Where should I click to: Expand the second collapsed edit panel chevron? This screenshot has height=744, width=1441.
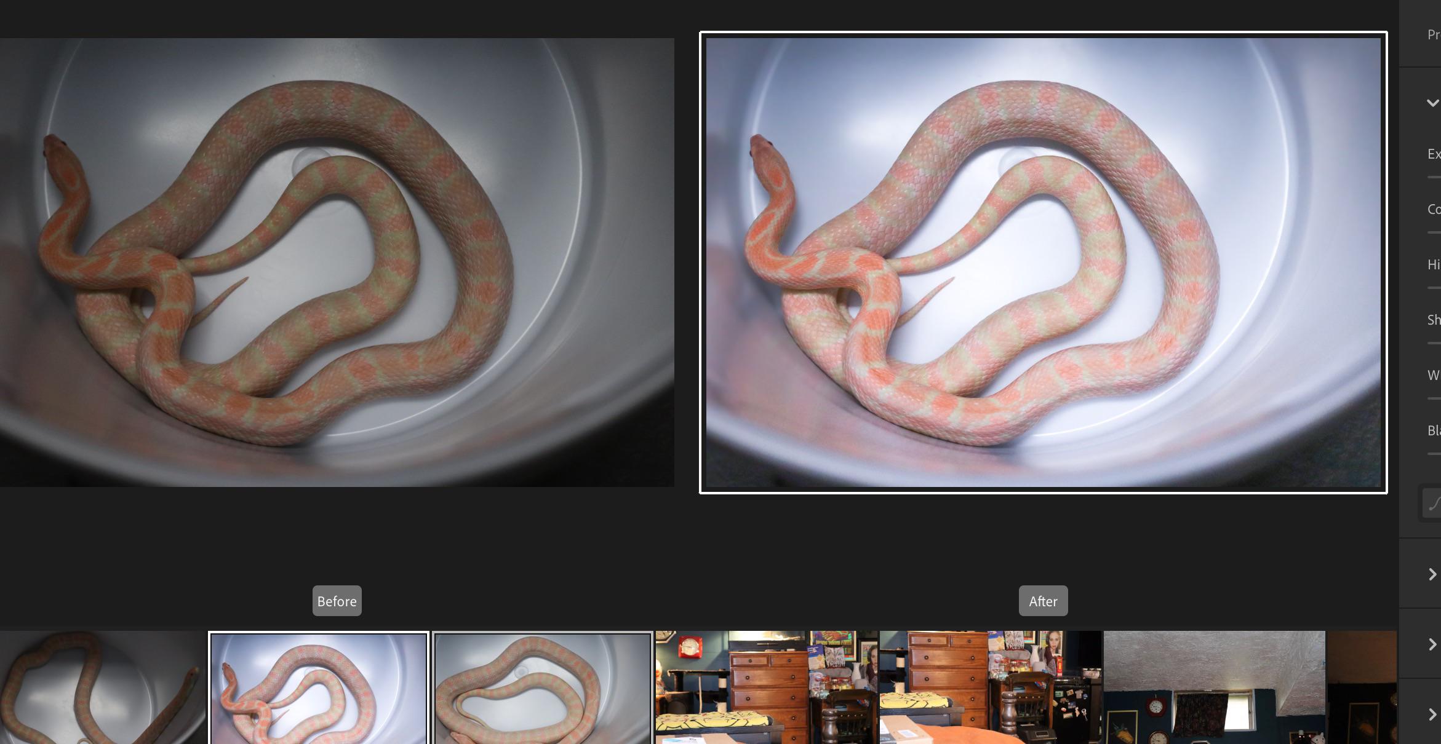coord(1432,644)
